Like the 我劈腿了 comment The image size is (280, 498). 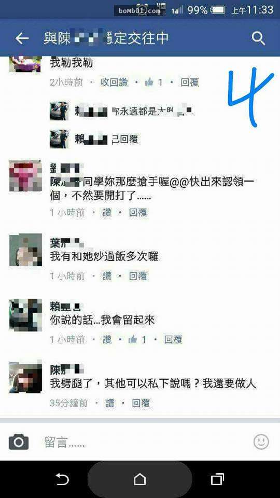point(110,404)
